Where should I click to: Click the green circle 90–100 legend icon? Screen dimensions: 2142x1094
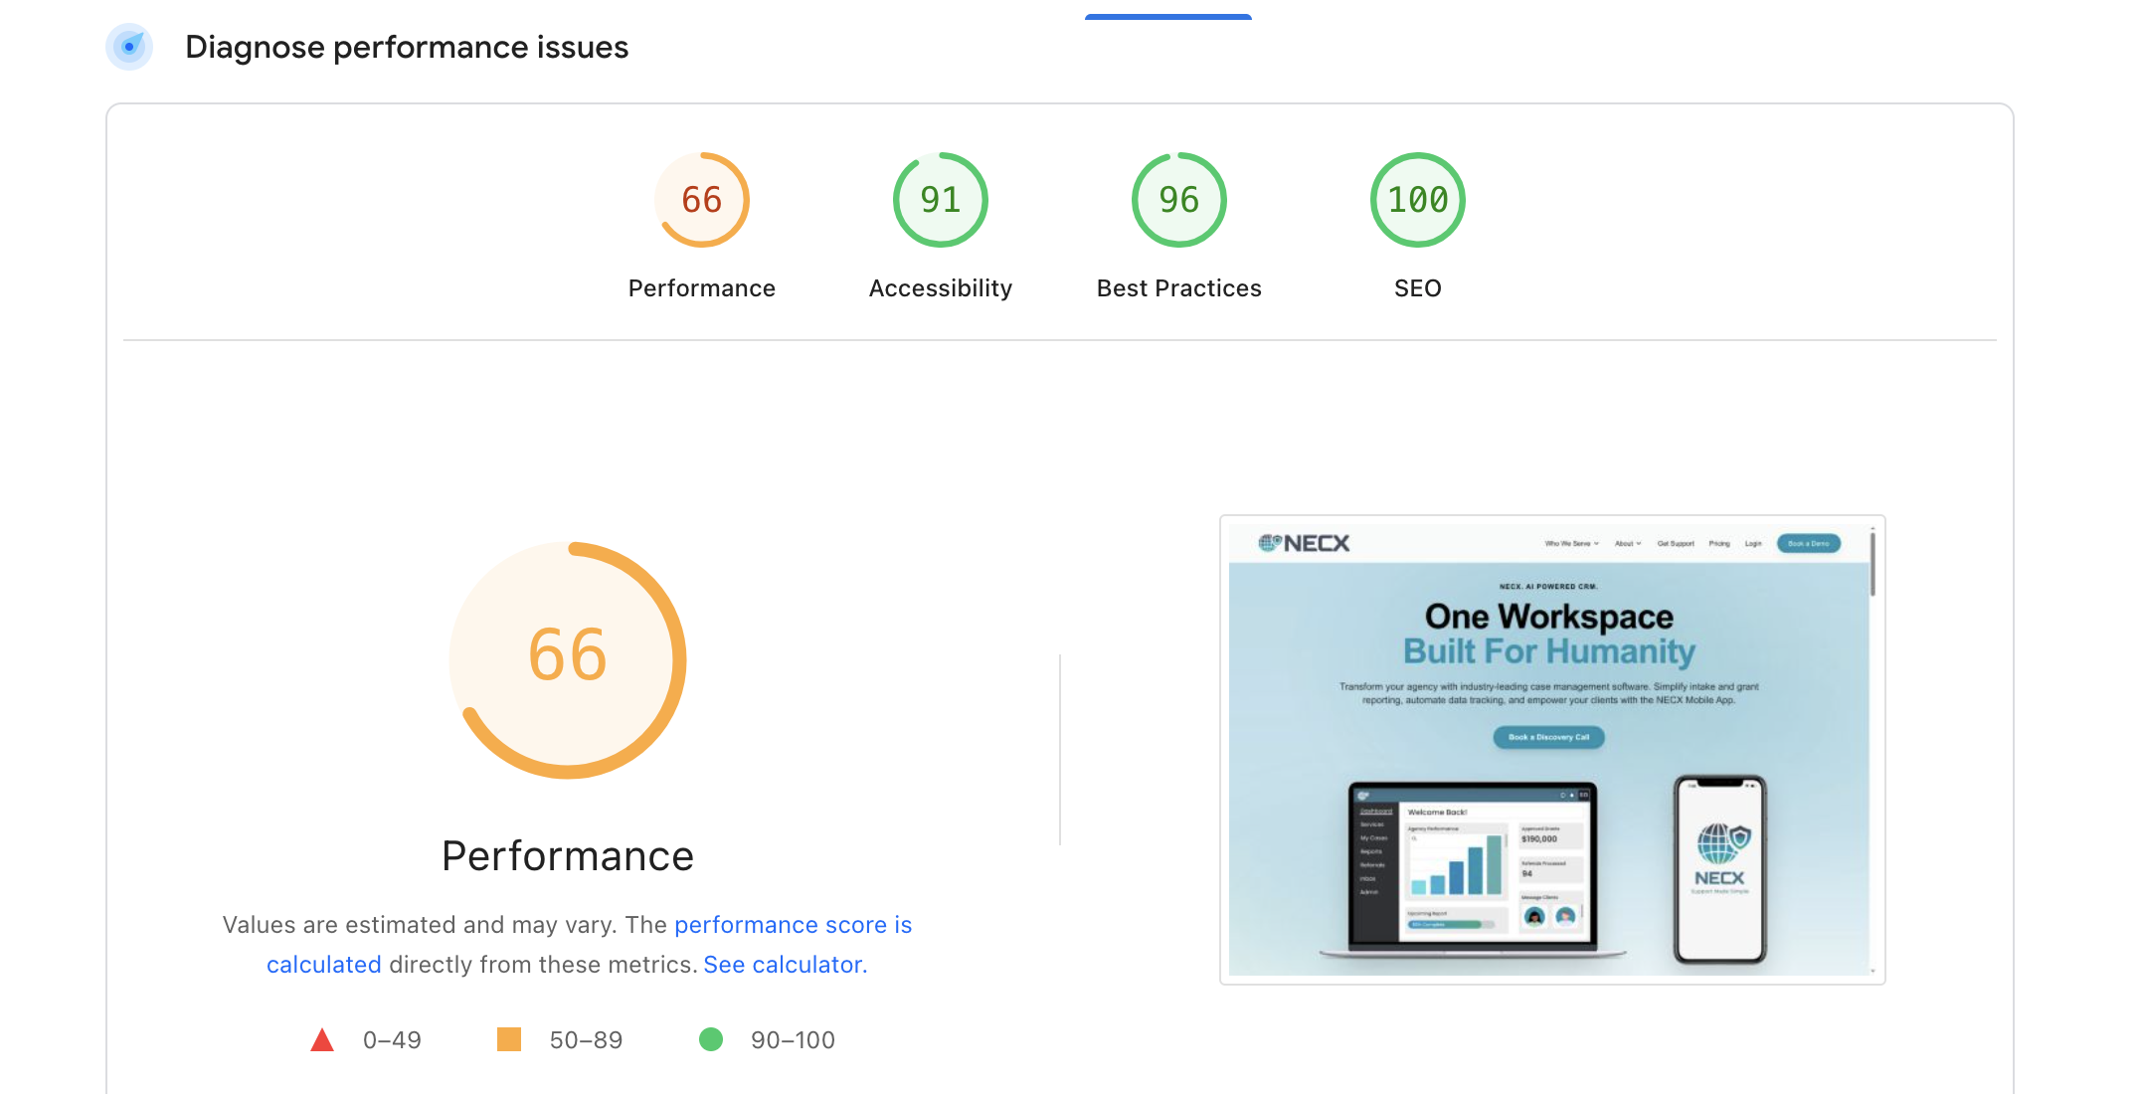[x=711, y=1039]
